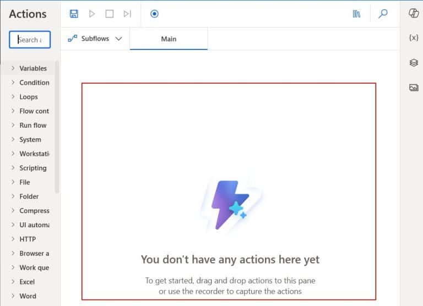Click the Actions panel heading

pos(28,14)
